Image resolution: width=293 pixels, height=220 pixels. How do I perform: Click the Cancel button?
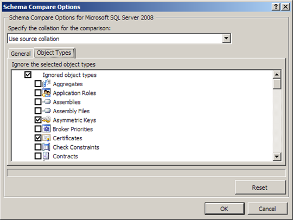point(267,209)
